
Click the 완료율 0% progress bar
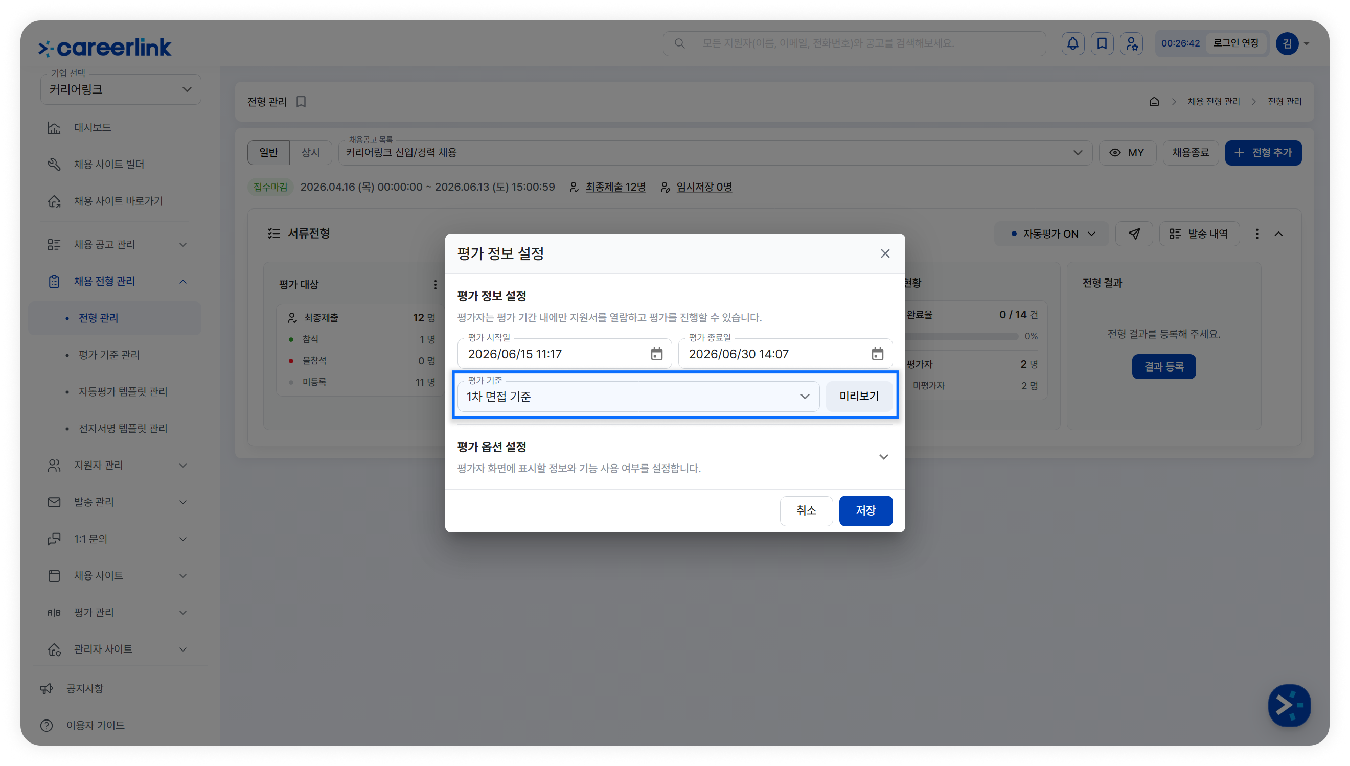(962, 336)
